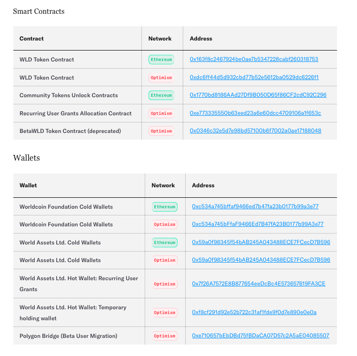Click Ethereum badge for World Assets Ltd. Cold Wallets
The height and width of the screenshot is (356, 357).
point(165,243)
